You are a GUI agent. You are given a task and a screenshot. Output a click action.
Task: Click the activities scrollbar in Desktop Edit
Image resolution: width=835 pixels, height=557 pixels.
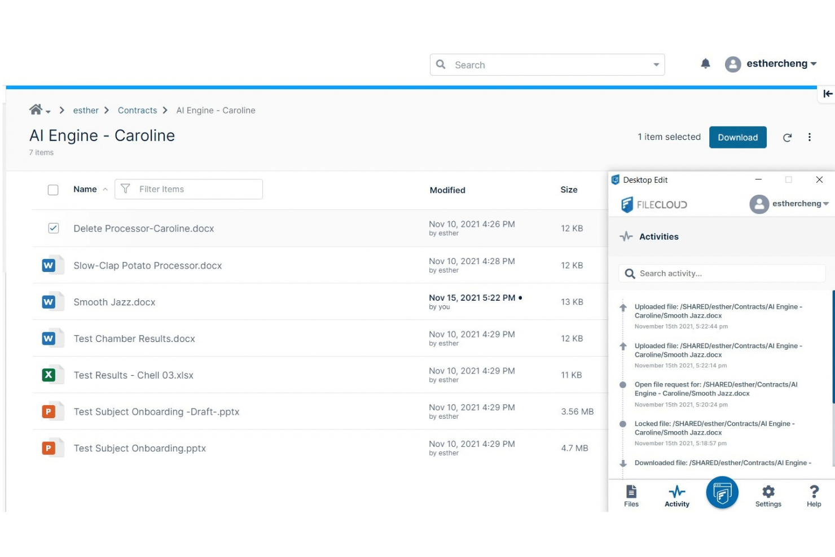[833, 347]
